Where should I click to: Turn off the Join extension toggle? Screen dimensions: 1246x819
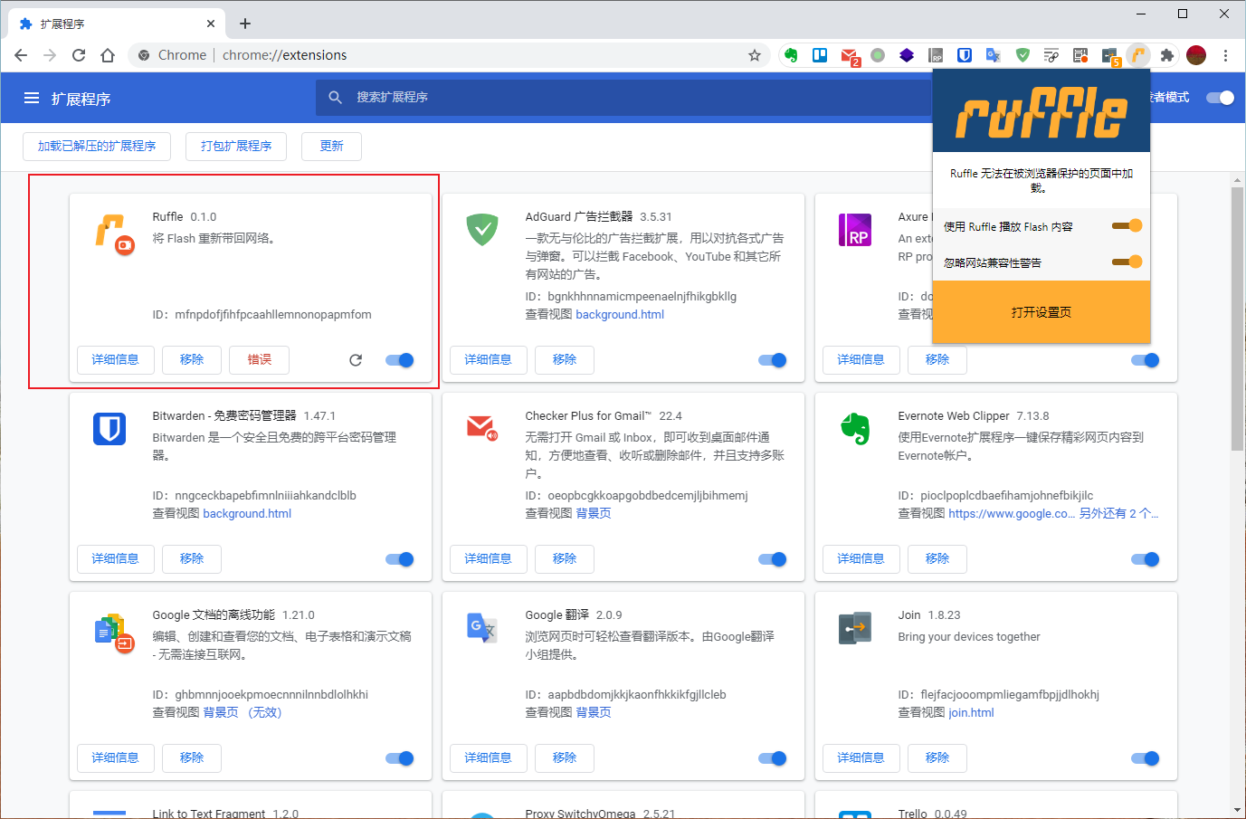pos(1146,758)
